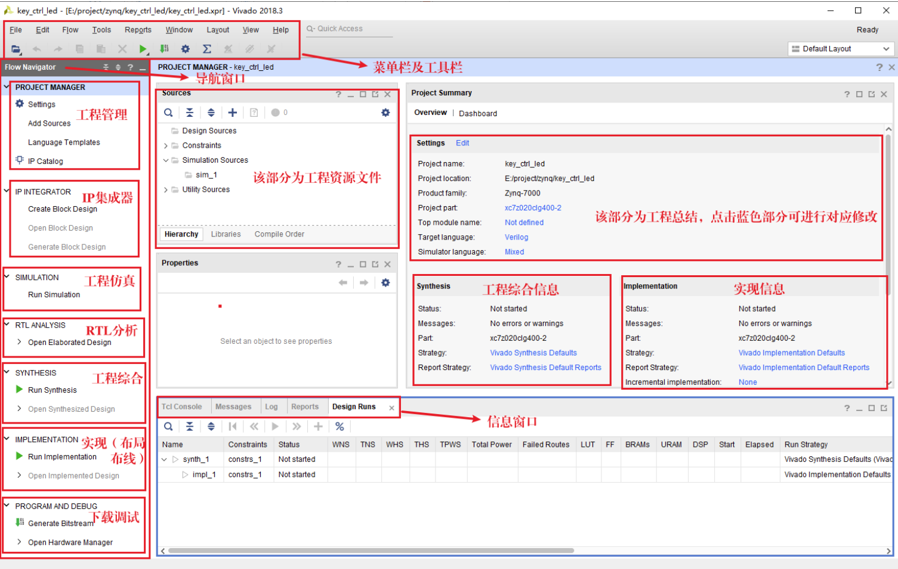Click Vivado Synthesis Defaults strategy link
The image size is (898, 569).
click(x=533, y=353)
